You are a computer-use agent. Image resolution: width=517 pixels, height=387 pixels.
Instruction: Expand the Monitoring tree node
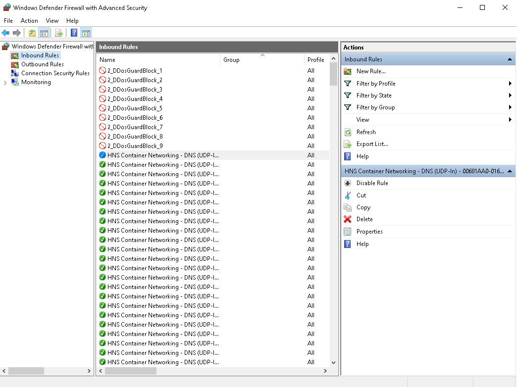pos(5,83)
